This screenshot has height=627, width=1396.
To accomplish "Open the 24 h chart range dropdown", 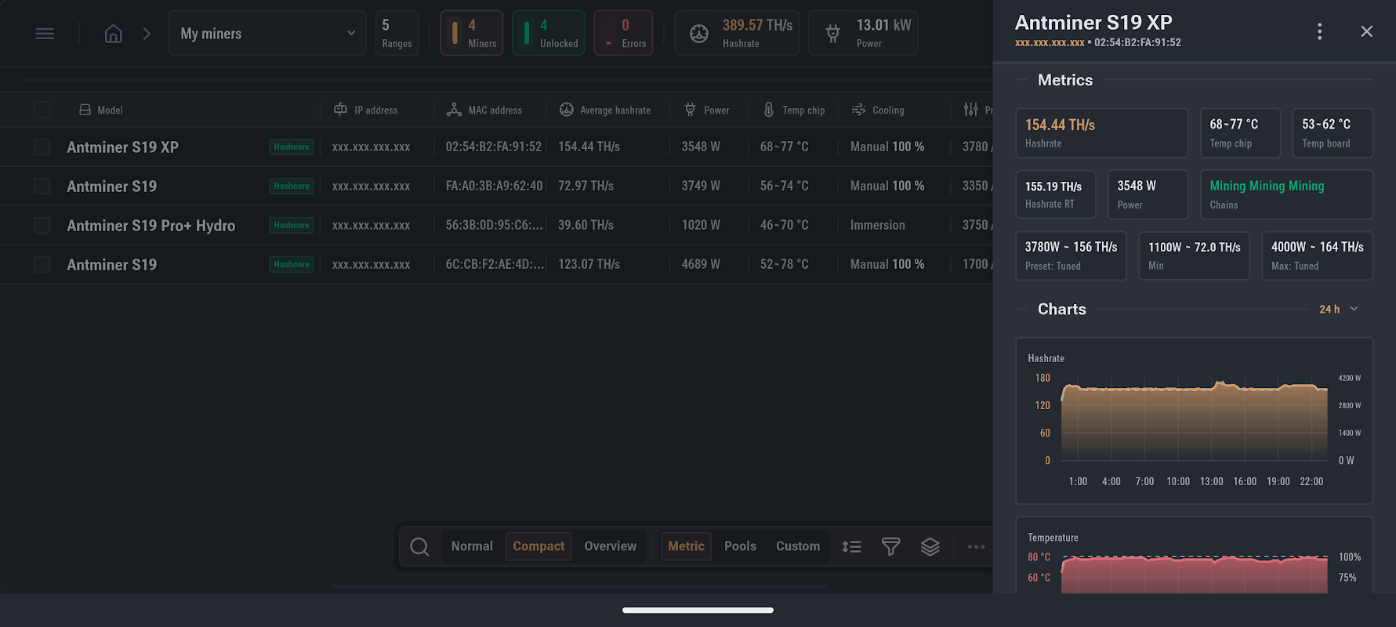I will 1339,310.
